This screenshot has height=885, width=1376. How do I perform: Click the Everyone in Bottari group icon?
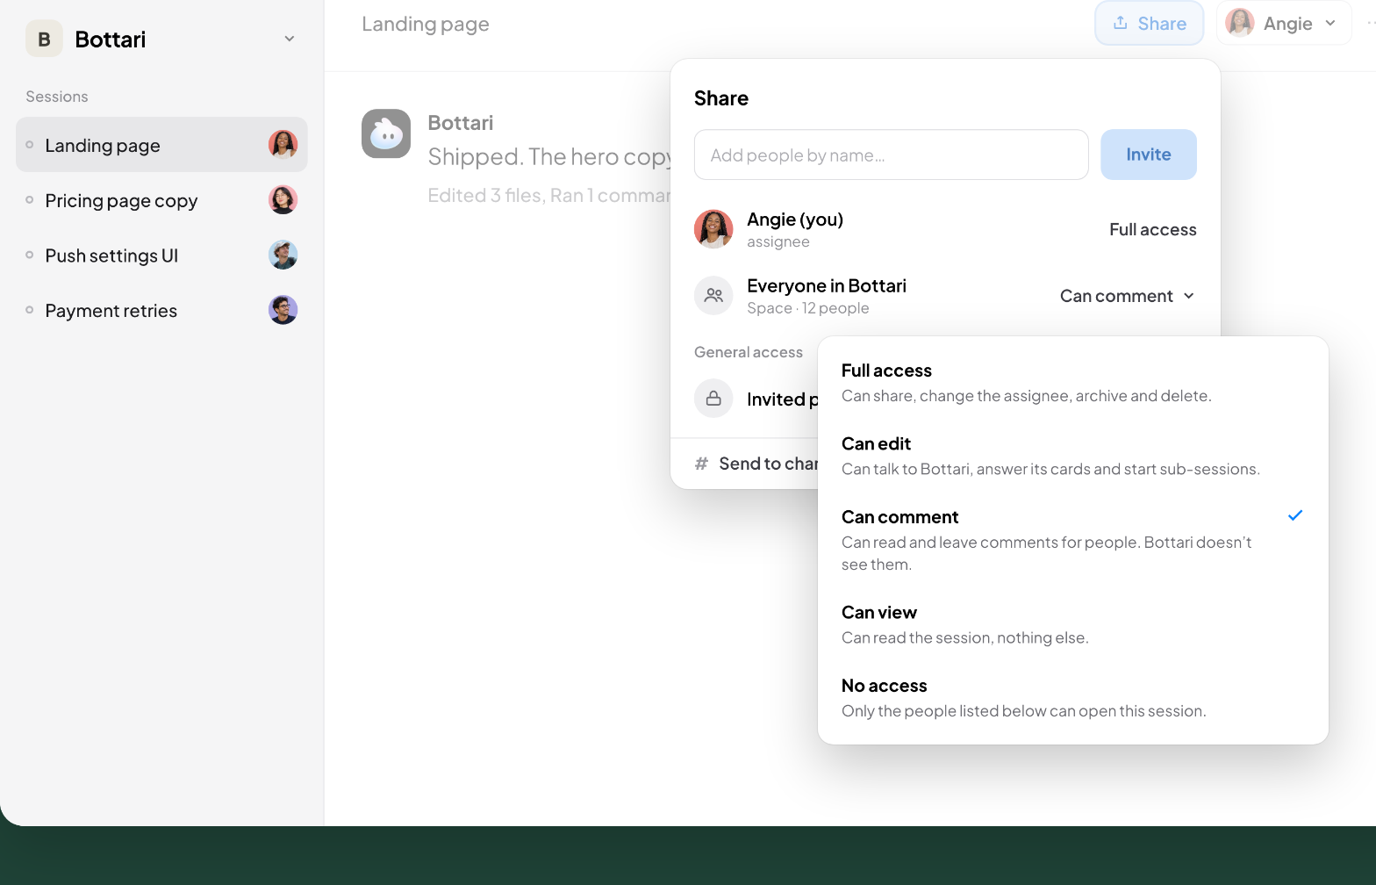(713, 296)
